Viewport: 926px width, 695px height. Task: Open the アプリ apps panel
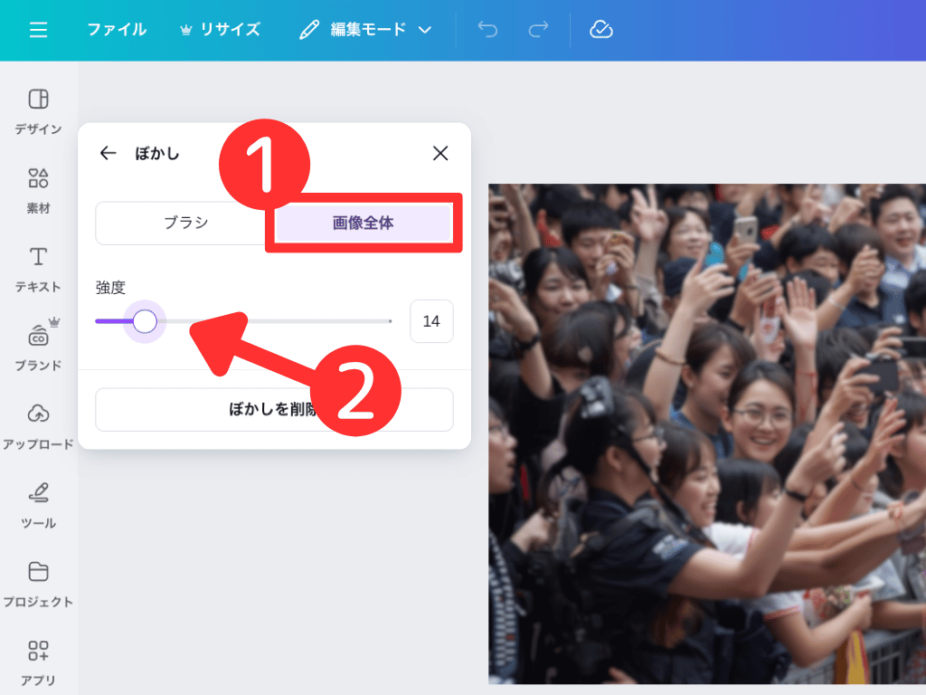click(38, 662)
